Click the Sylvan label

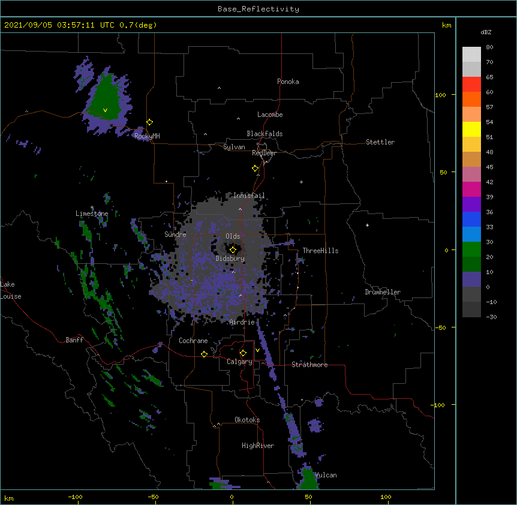234,147
